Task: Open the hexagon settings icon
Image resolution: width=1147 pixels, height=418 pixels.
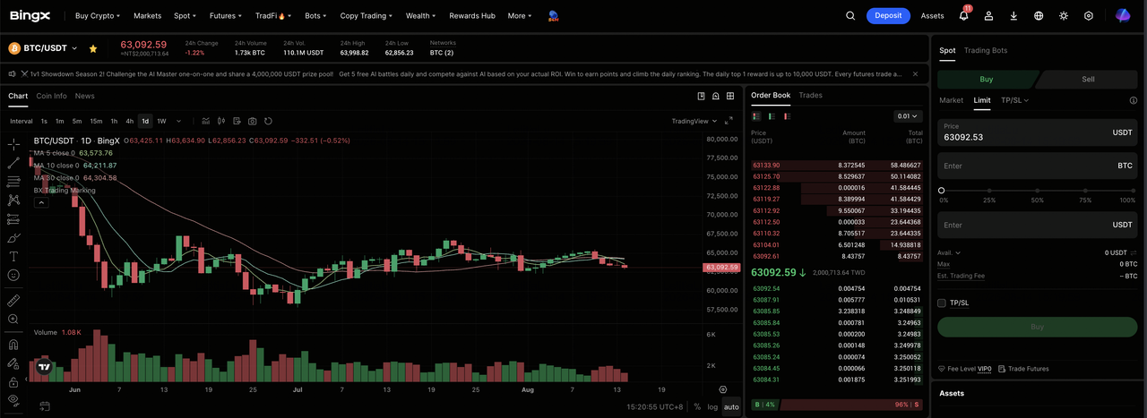Action: pos(1089,15)
